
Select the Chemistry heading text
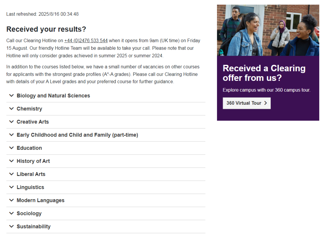pyautogui.click(x=29, y=109)
